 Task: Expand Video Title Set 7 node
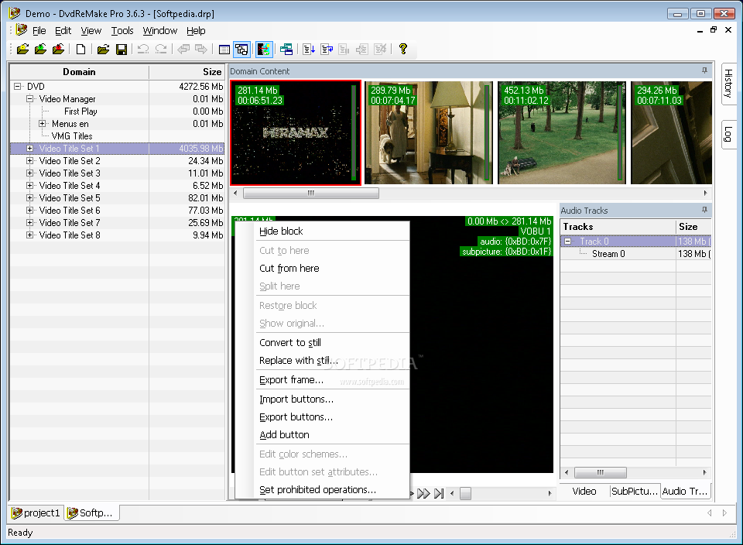click(30, 222)
